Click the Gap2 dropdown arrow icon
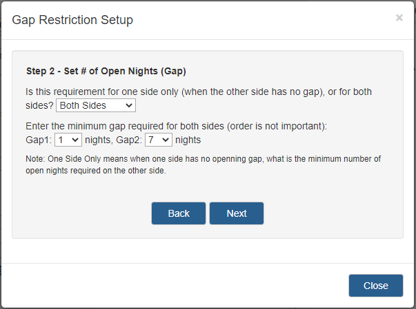The image size is (416, 309). 166,140
